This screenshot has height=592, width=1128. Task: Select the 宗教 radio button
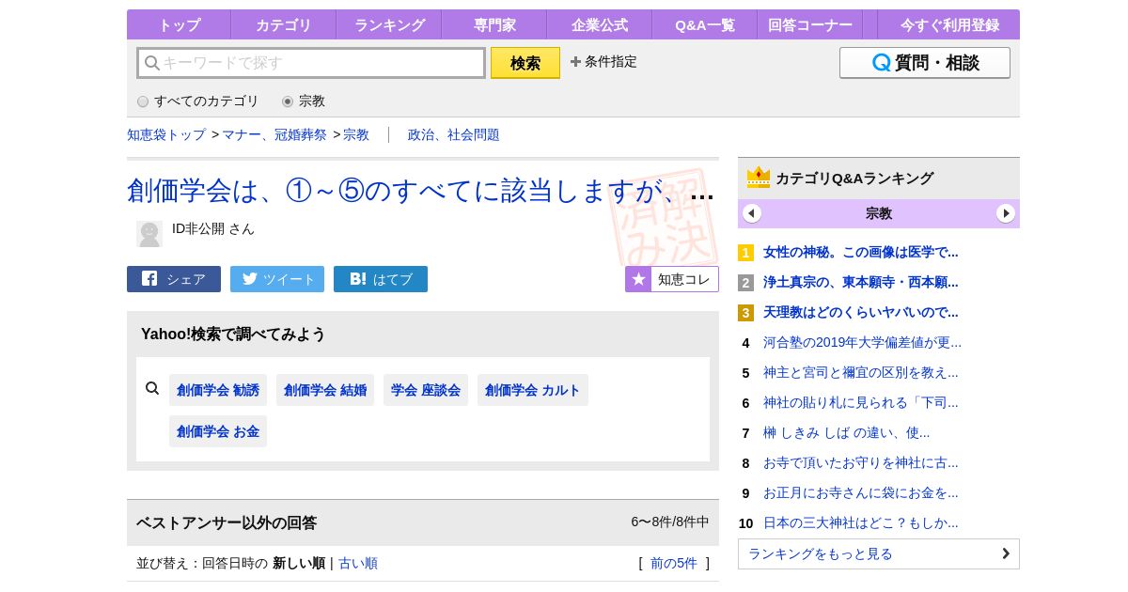288,101
